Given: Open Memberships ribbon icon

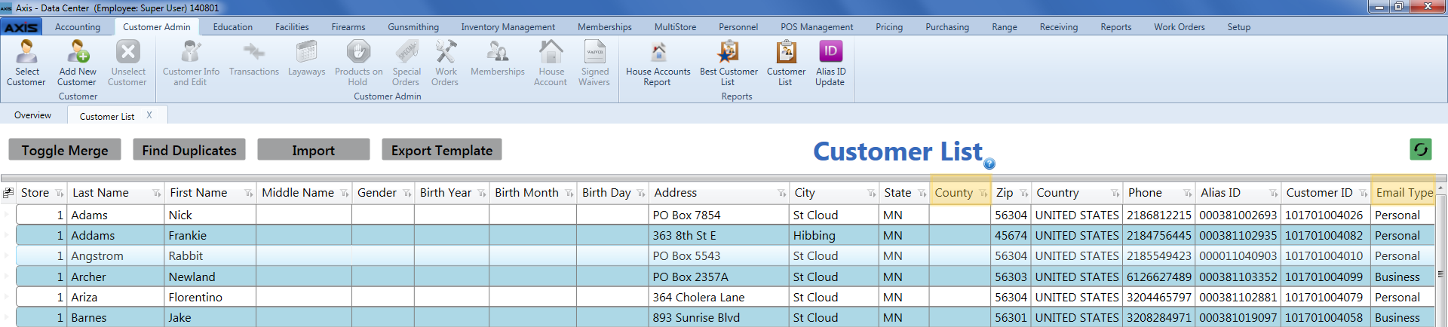Looking at the screenshot, I should (498, 59).
